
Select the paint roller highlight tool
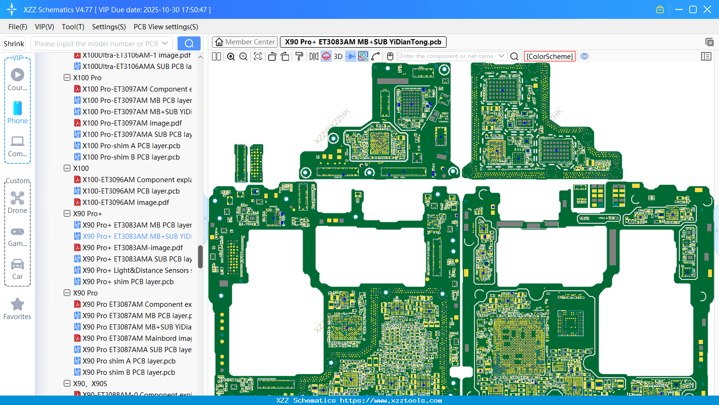(299, 56)
